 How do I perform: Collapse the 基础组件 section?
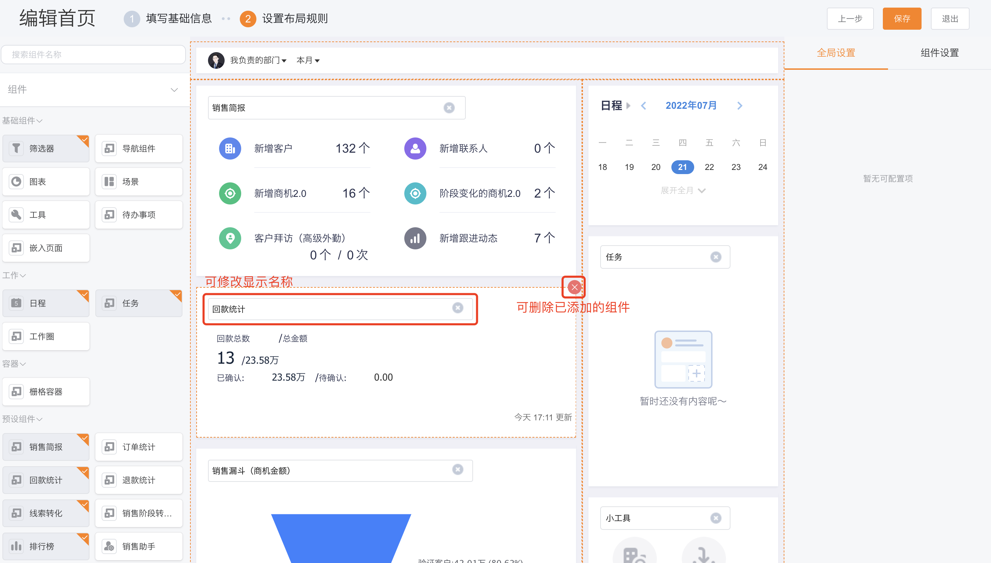tap(22, 121)
